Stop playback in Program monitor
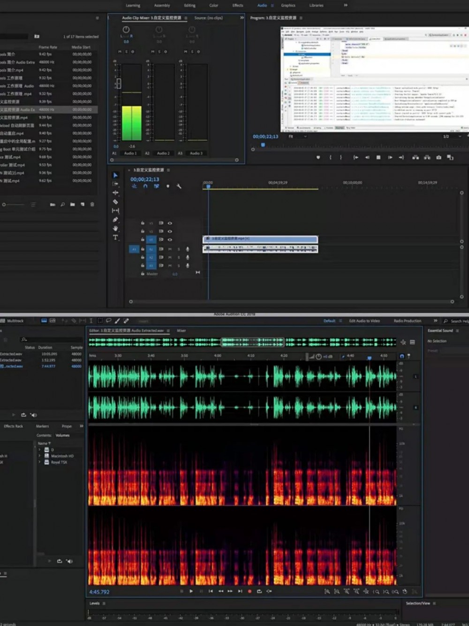Viewport: 469px width, 626px height. [x=378, y=157]
